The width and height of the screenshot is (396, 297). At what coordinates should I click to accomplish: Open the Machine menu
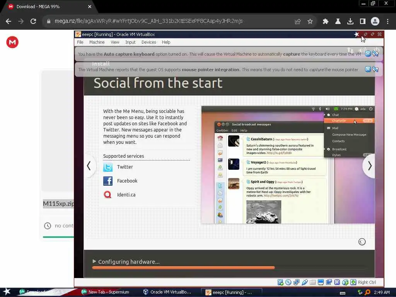click(97, 42)
